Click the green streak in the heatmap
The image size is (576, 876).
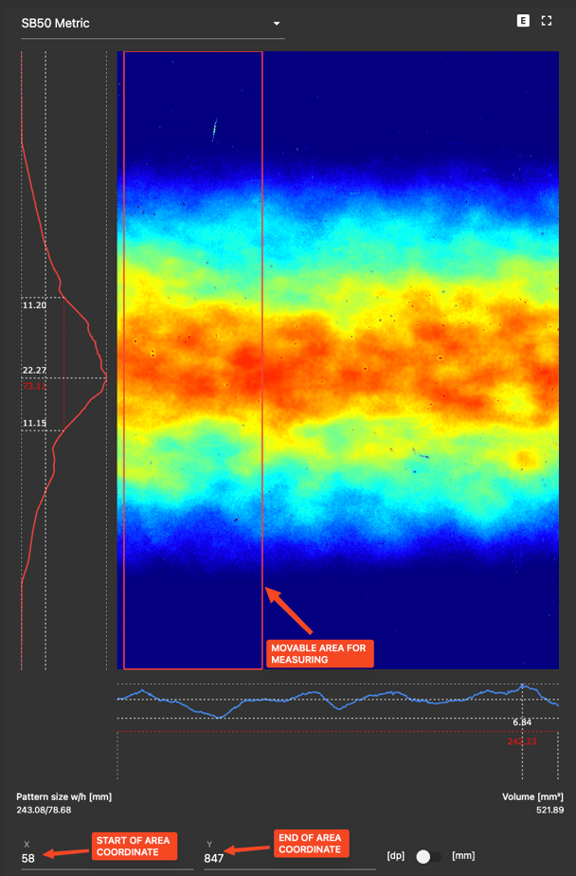(x=215, y=129)
